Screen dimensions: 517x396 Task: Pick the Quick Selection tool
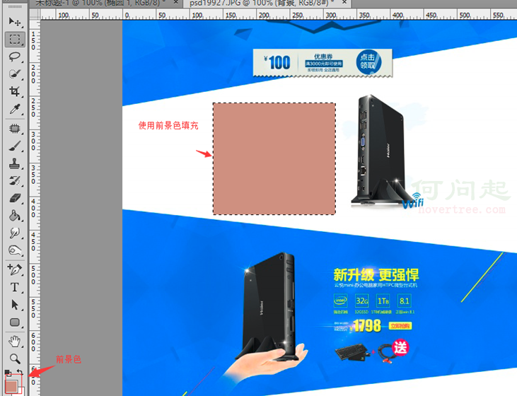pyautogui.click(x=14, y=74)
